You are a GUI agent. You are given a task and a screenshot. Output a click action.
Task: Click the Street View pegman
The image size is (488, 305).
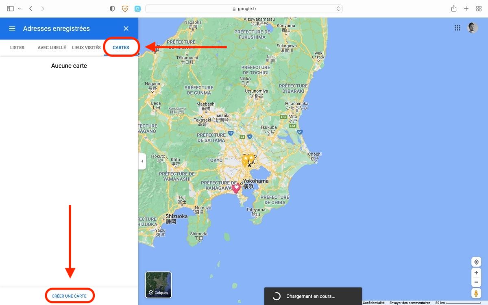pos(476,293)
